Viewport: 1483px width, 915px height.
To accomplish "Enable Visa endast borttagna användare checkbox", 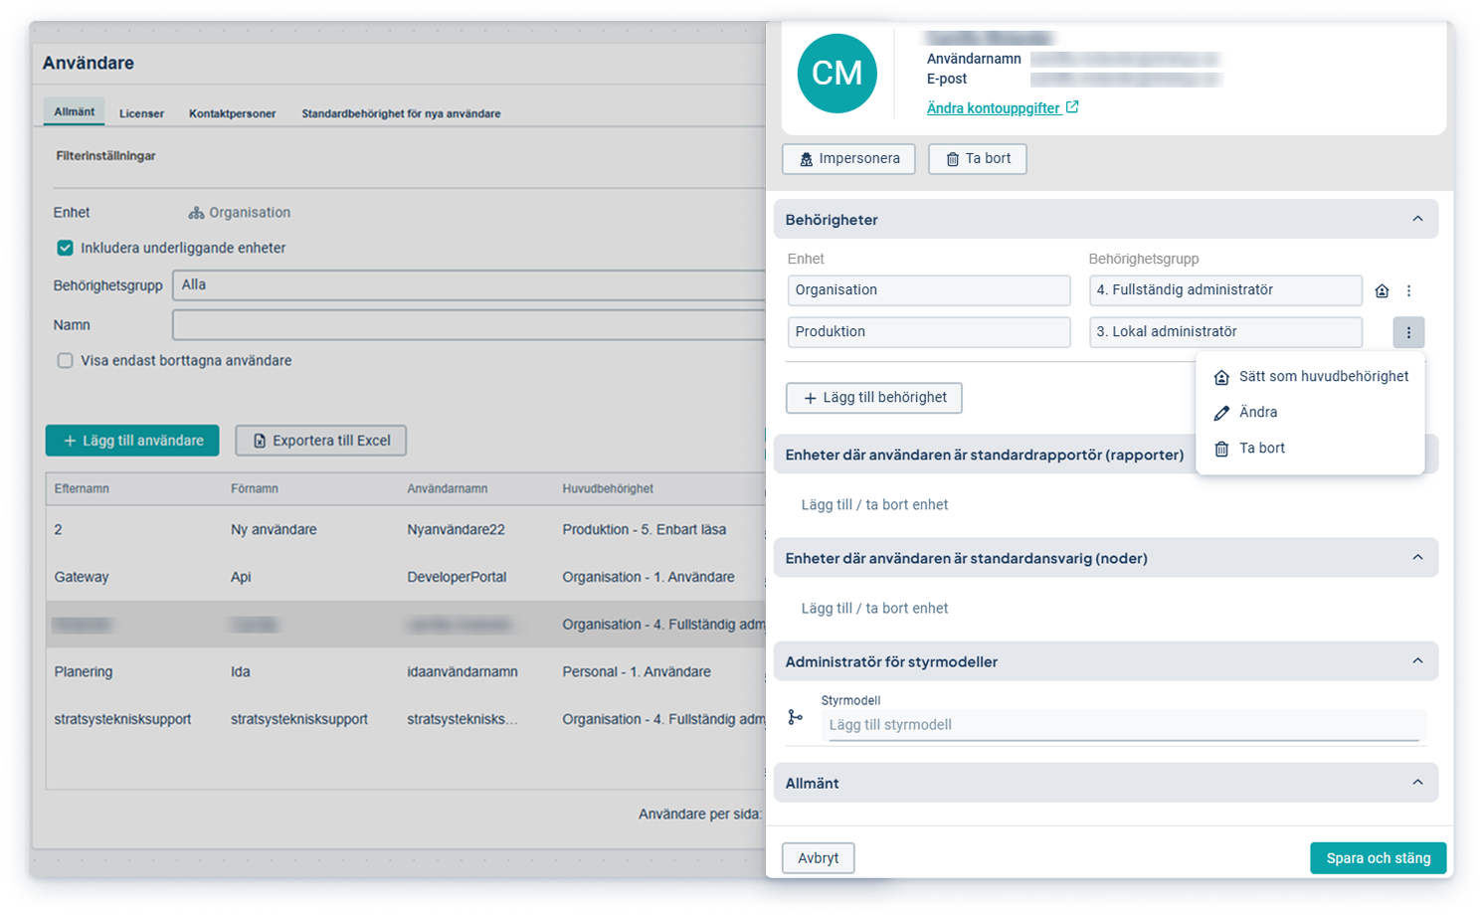I will [x=66, y=361].
